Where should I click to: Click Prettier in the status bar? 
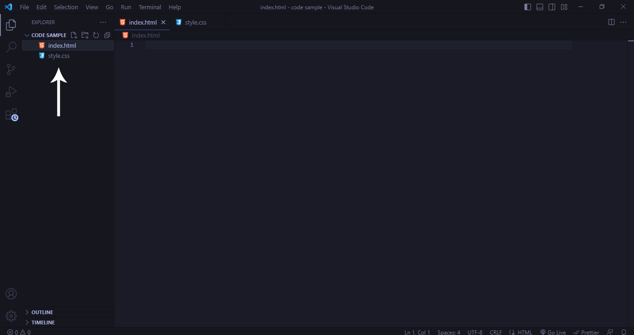(586, 332)
